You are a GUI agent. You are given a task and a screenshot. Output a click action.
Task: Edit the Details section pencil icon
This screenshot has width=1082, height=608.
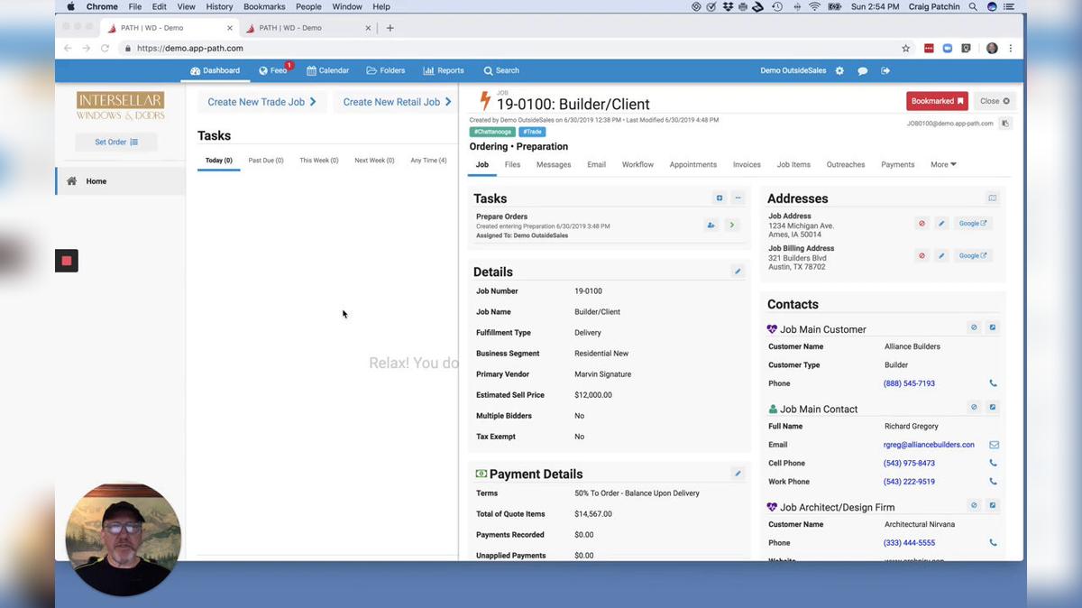click(x=738, y=272)
